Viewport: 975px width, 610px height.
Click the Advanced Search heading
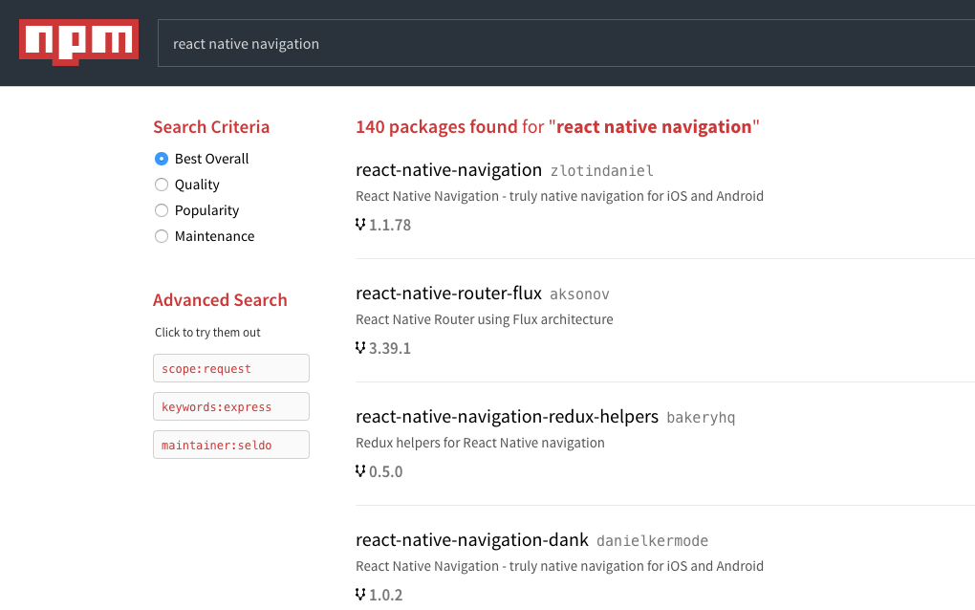[x=220, y=299]
